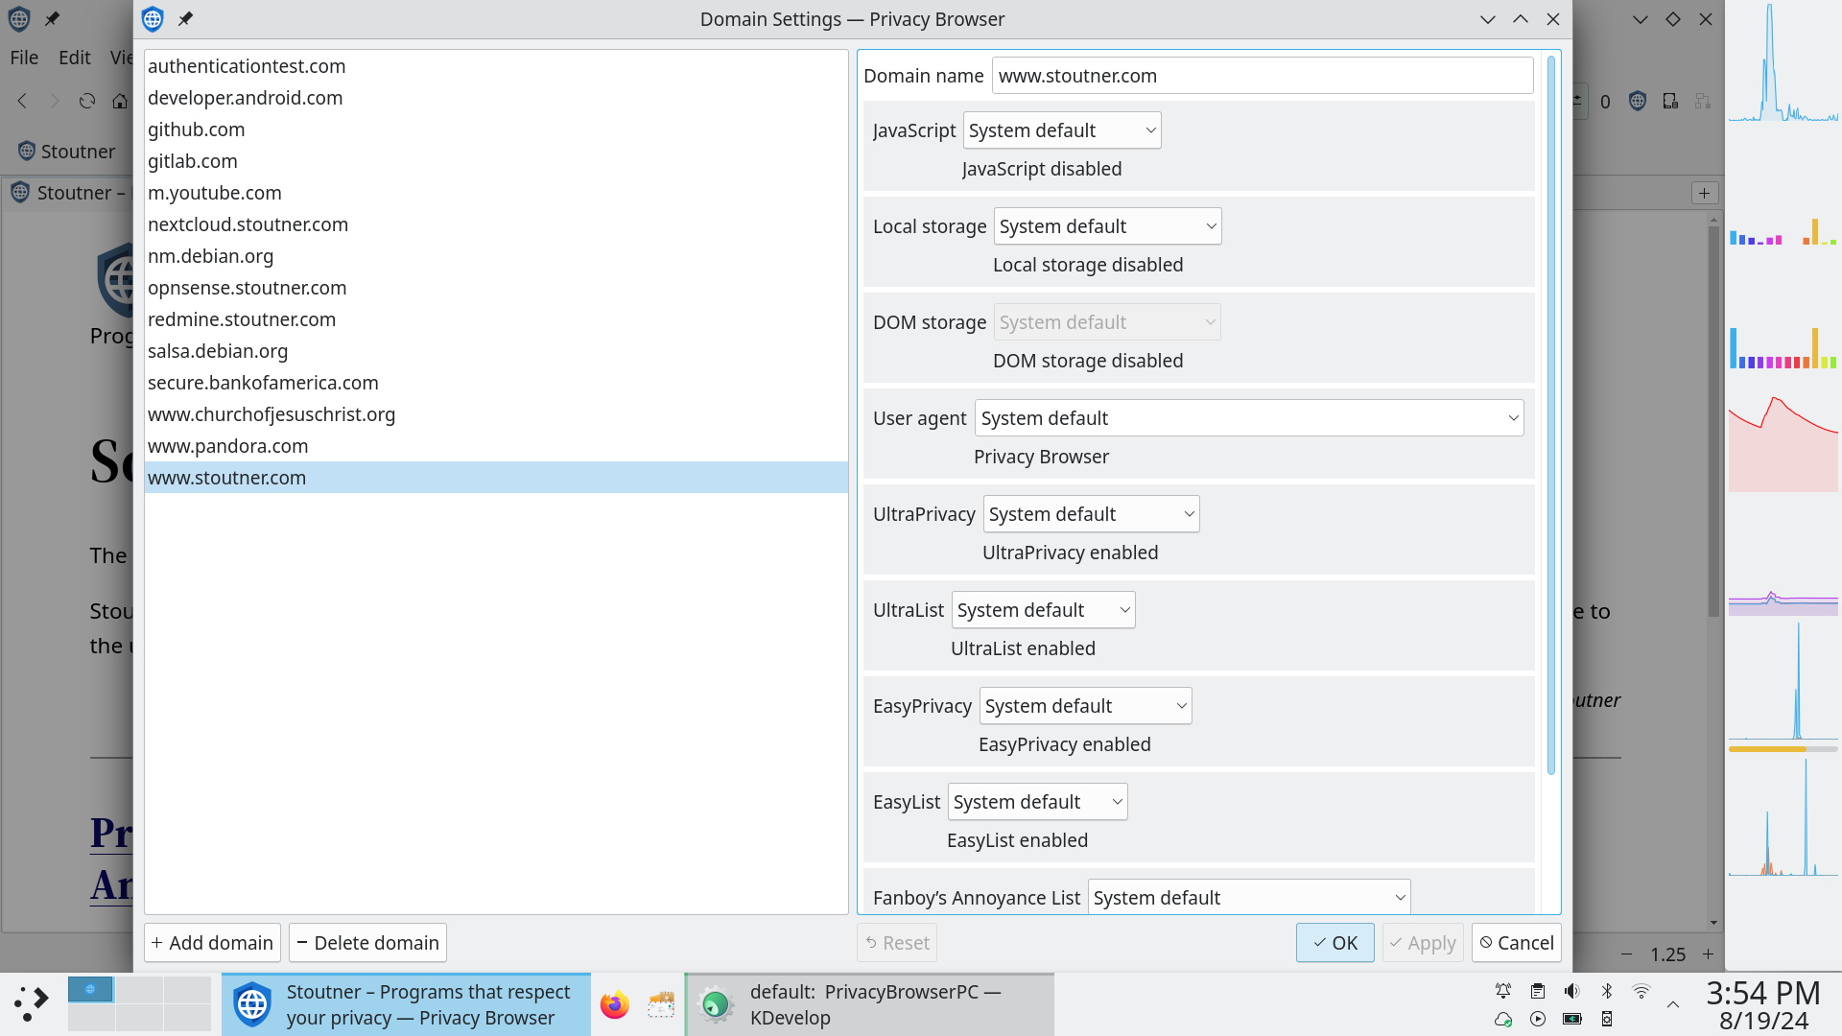The height and width of the screenshot is (1036, 1842).
Task: Select opnsense.stoutner.com in domain list
Action: (x=496, y=288)
